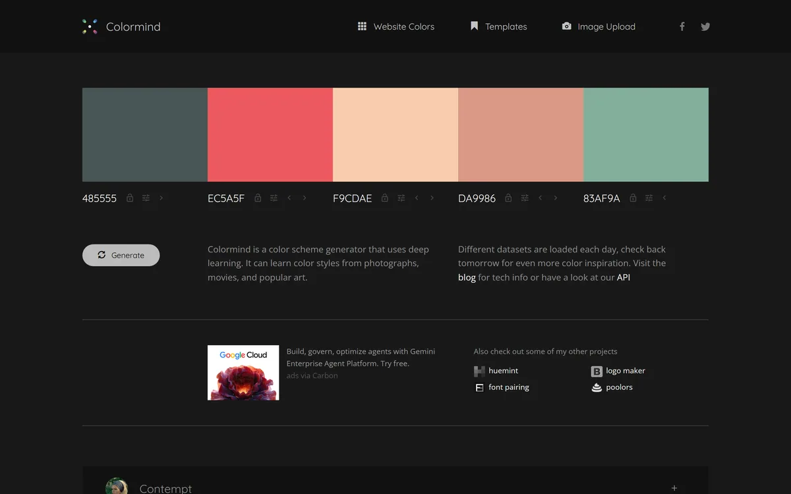Click the ads via Carbon link
791x494 pixels.
tap(312, 375)
